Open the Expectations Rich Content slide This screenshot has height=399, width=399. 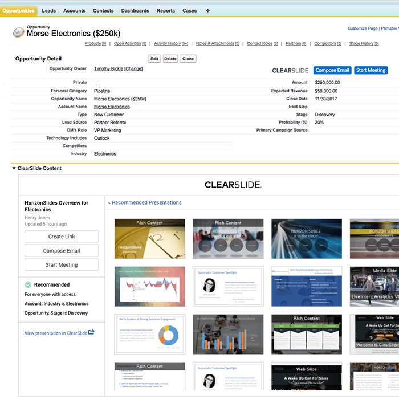coord(149,376)
